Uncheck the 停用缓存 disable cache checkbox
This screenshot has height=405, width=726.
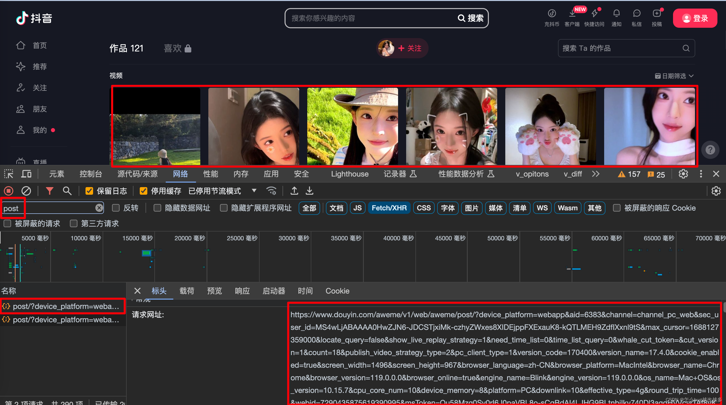click(x=144, y=191)
